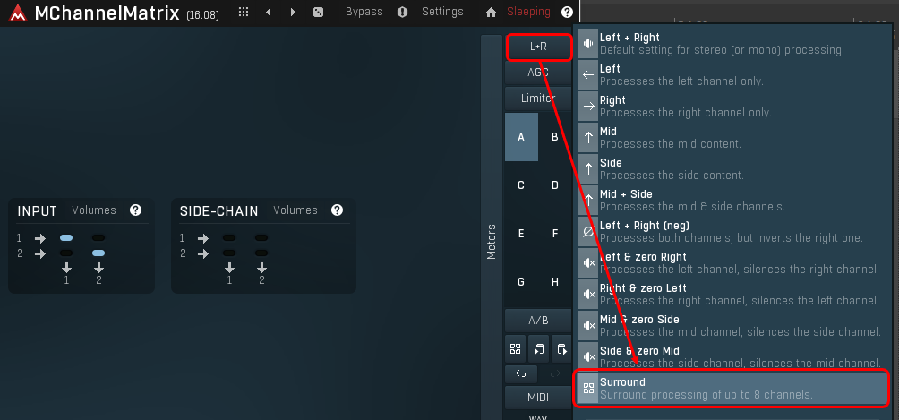The width and height of the screenshot is (899, 420).
Task: Go to the previous preset arrow
Action: tap(269, 12)
